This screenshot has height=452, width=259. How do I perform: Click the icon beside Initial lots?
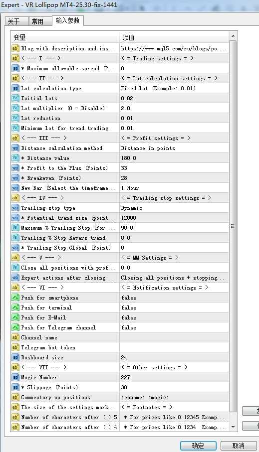click(x=15, y=98)
